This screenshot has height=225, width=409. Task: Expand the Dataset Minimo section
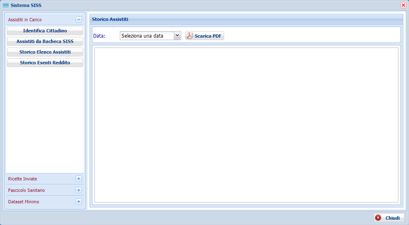[x=79, y=202]
